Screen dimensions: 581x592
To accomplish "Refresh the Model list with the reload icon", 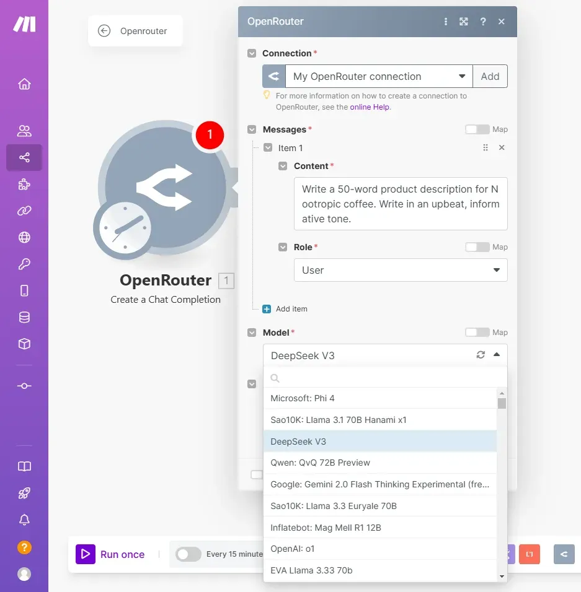I will coord(481,355).
